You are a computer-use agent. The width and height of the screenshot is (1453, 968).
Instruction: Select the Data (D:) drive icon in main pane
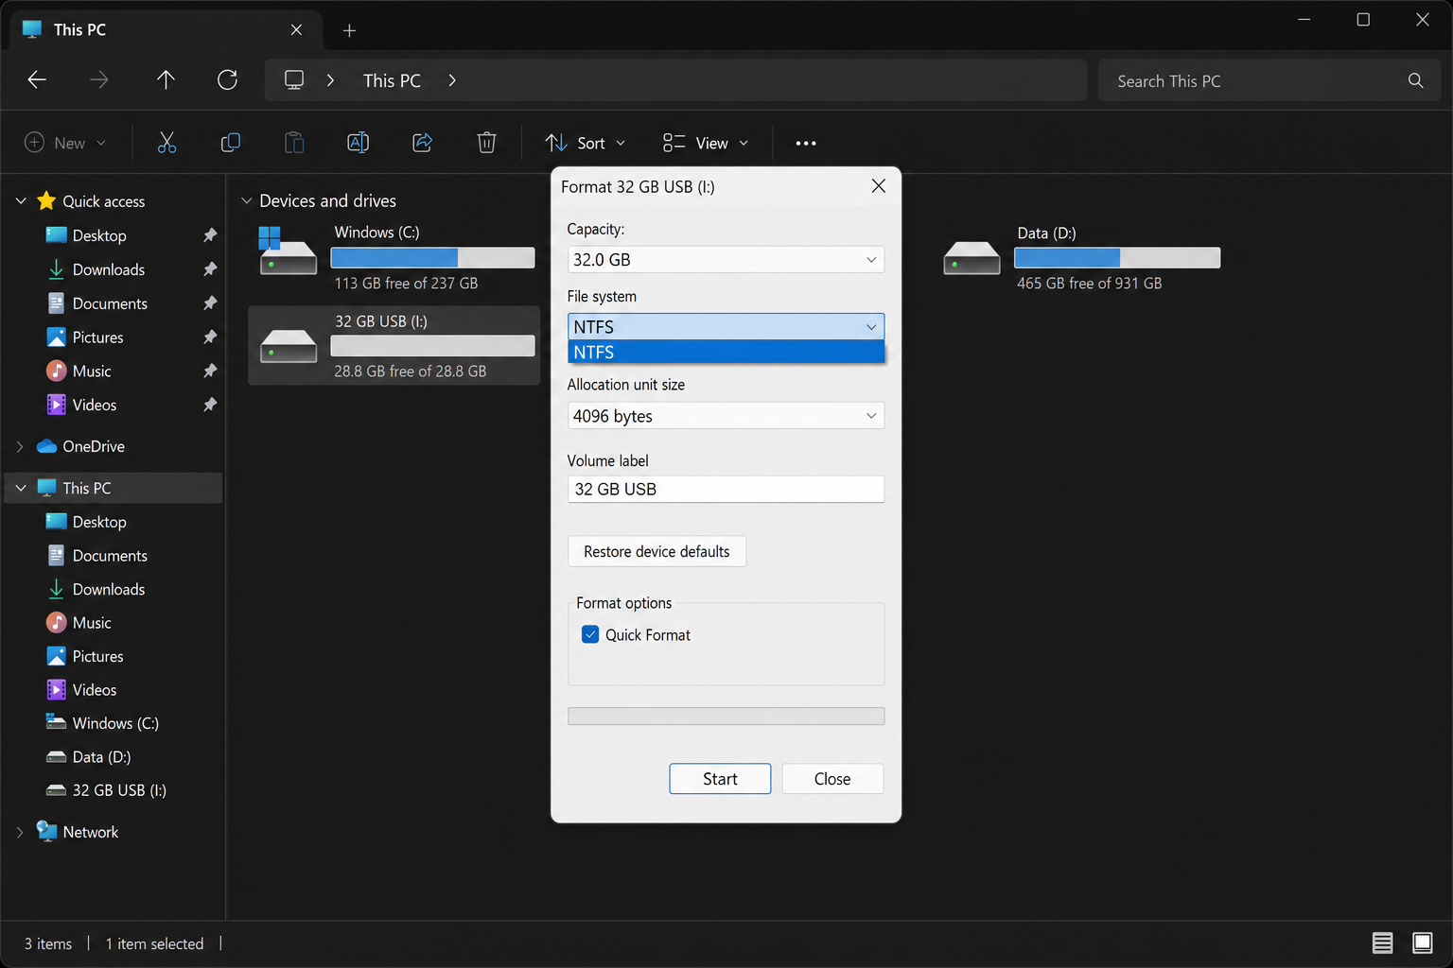pos(972,257)
